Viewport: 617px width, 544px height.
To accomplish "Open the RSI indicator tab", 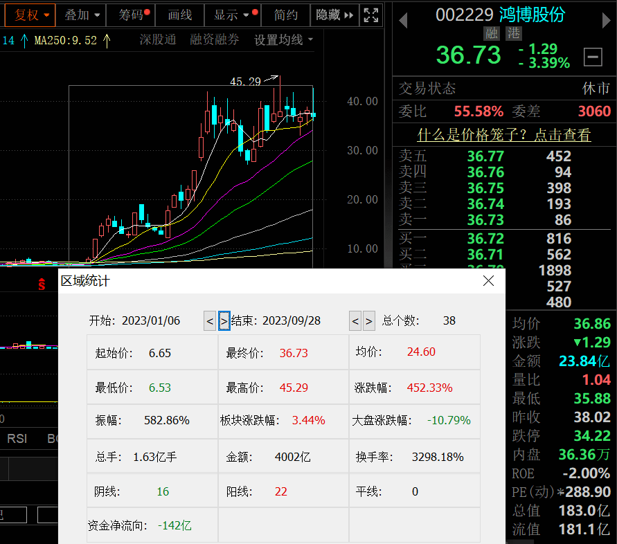I will pos(18,438).
